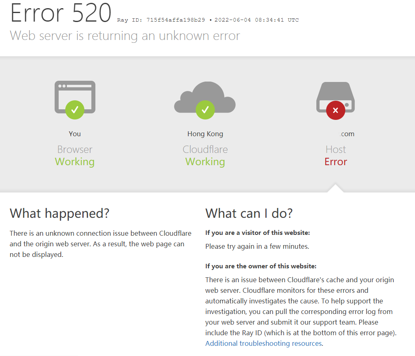Click the red X error badge
The width and height of the screenshot is (415, 356).
pyautogui.click(x=336, y=111)
